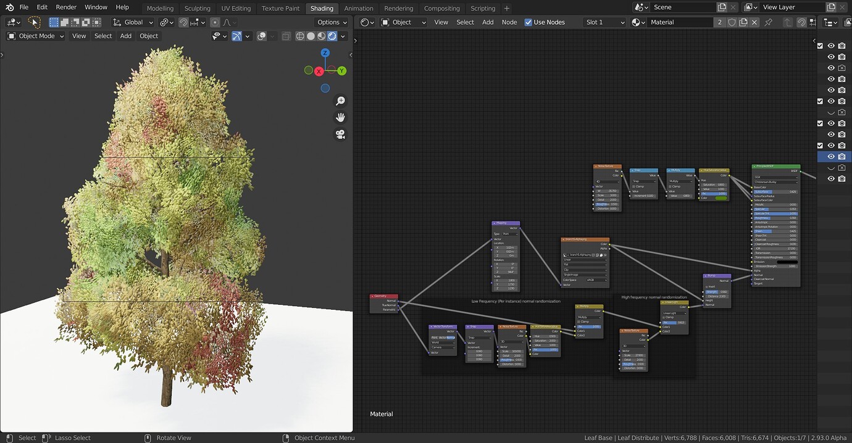Open the Options dropdown in the viewport header
The image size is (852, 443).
[332, 22]
